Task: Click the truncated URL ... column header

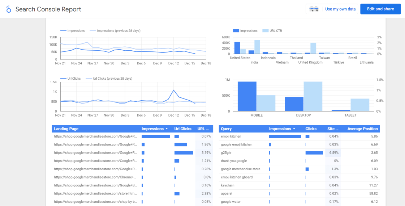Action: (203, 129)
